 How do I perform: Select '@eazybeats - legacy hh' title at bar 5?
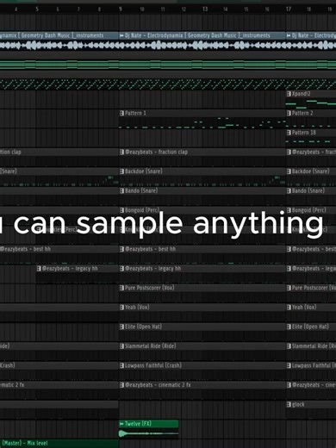[70, 269]
